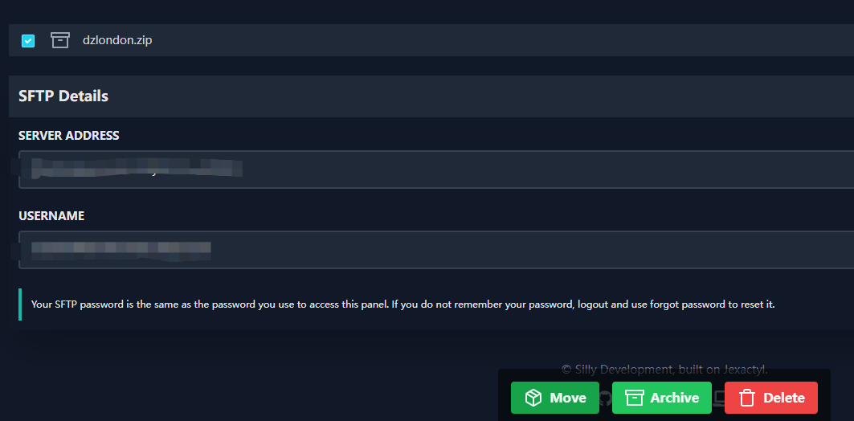Uncheck the dzlondon.zip checkbox

[28, 40]
